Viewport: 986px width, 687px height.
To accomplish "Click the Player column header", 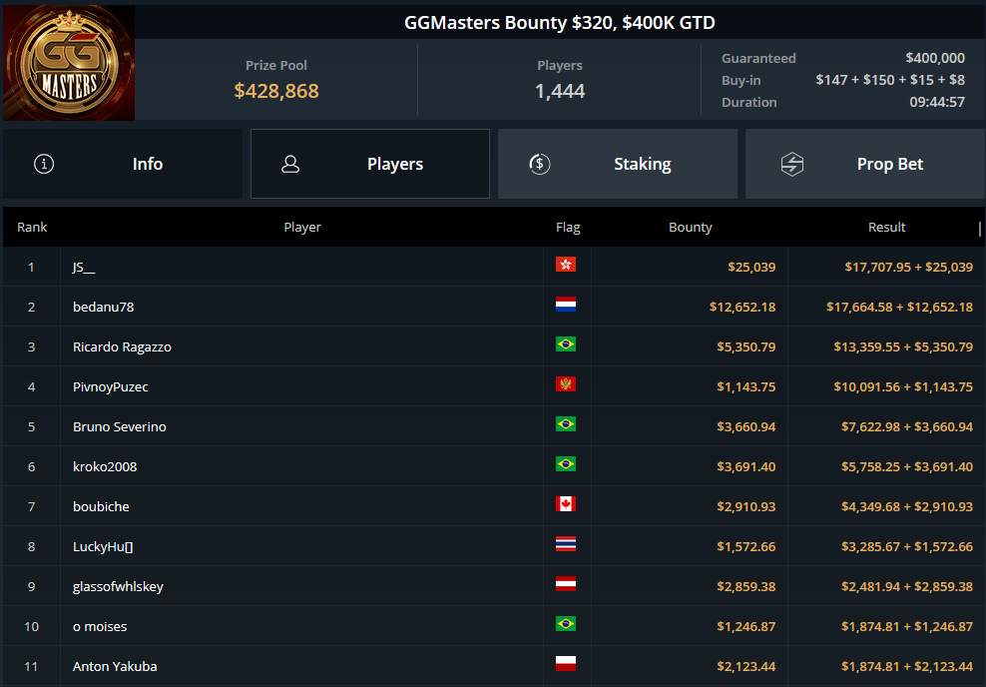I will click(301, 227).
